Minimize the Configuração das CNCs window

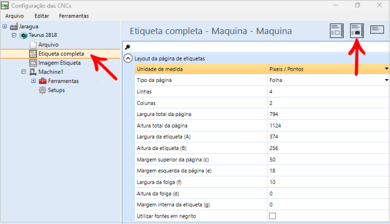pos(336,5)
